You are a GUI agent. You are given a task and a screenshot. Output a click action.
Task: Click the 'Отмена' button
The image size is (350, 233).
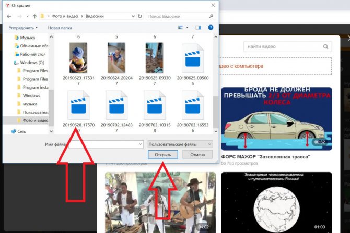[x=197, y=155]
